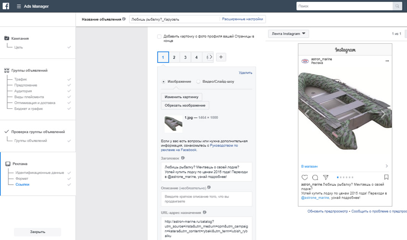Switch to carousel card 2 tab

pos(174,57)
